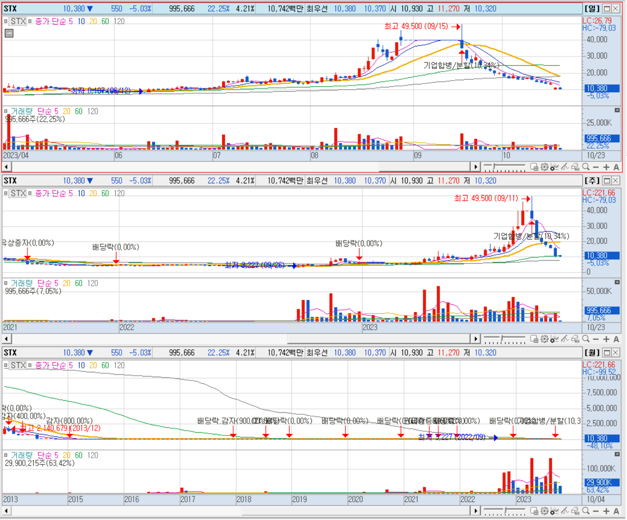This screenshot has width=627, height=520.
Task: Maximize the weekly chart pane
Action: pyautogui.click(x=607, y=180)
